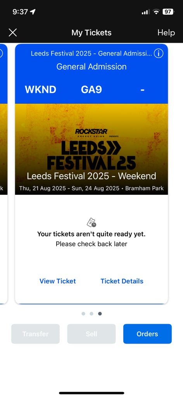Tap the battery indicator showing 97
The image size is (183, 398).
coord(168,12)
